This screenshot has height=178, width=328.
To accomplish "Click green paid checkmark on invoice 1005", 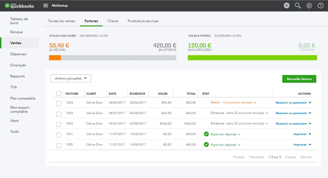I will click(x=206, y=145).
